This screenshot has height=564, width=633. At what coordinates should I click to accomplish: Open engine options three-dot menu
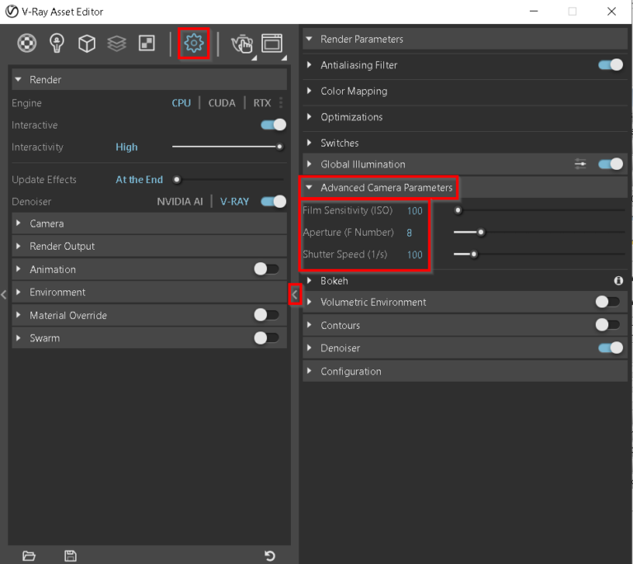pos(281,102)
